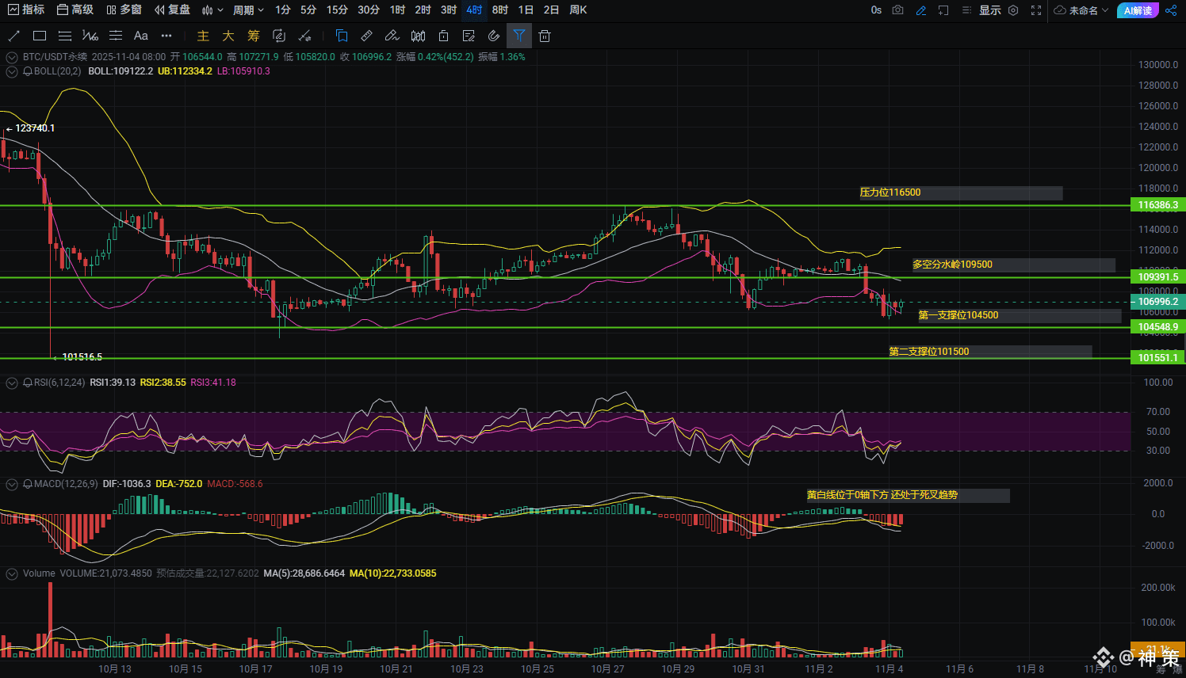Select the trend line drawing tool
Viewport: 1186px width, 678px height.
click(13, 36)
